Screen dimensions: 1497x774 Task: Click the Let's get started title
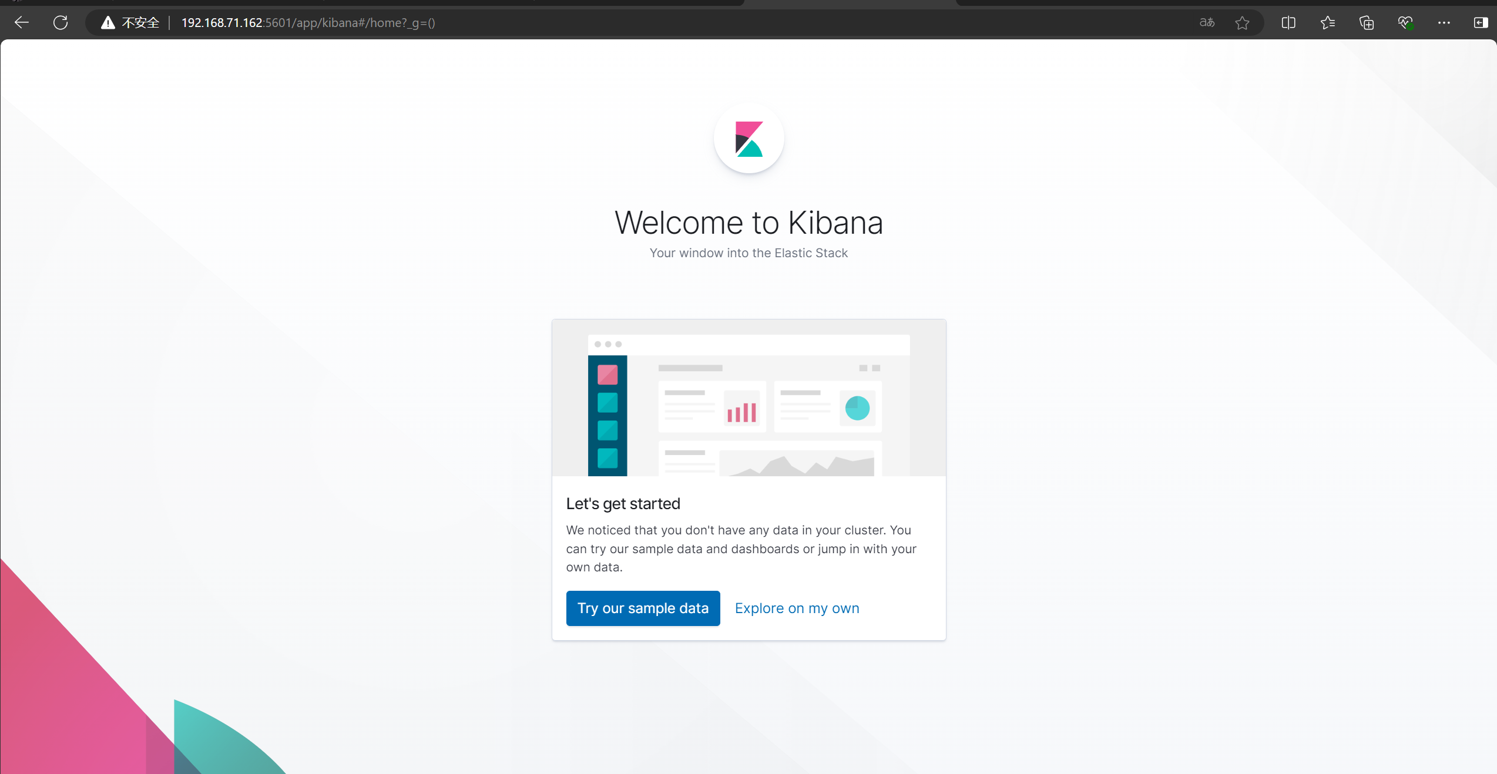point(623,504)
